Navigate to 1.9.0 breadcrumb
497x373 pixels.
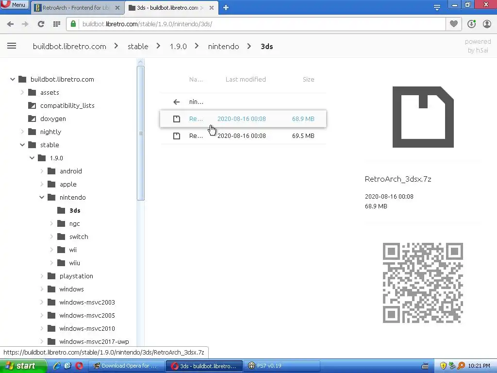coord(178,46)
